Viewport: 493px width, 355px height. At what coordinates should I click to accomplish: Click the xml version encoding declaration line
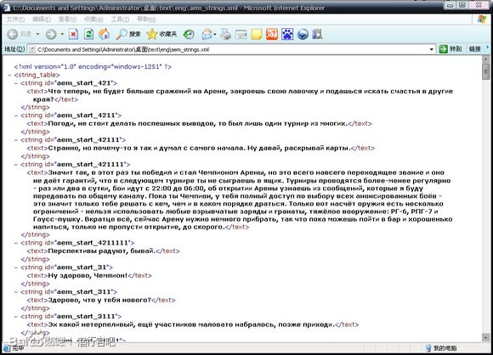tap(93, 66)
